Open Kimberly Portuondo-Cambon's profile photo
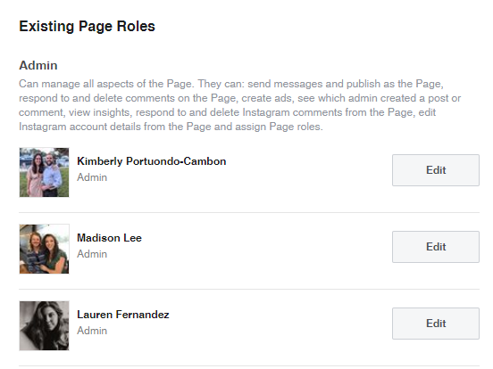The image size is (493, 369). point(44,172)
